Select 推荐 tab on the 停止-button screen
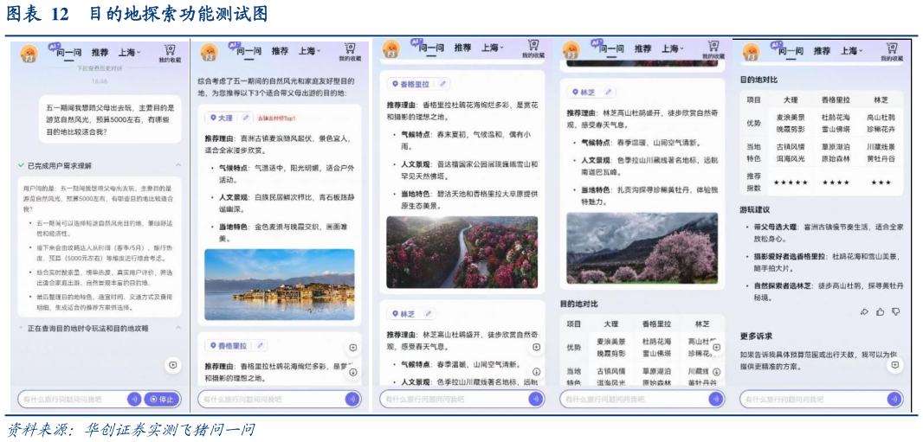 tap(100, 52)
